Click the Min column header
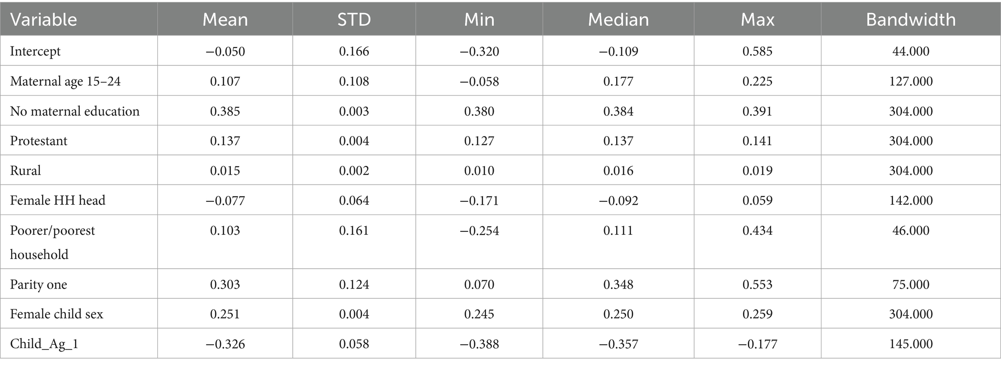 tap(479, 19)
